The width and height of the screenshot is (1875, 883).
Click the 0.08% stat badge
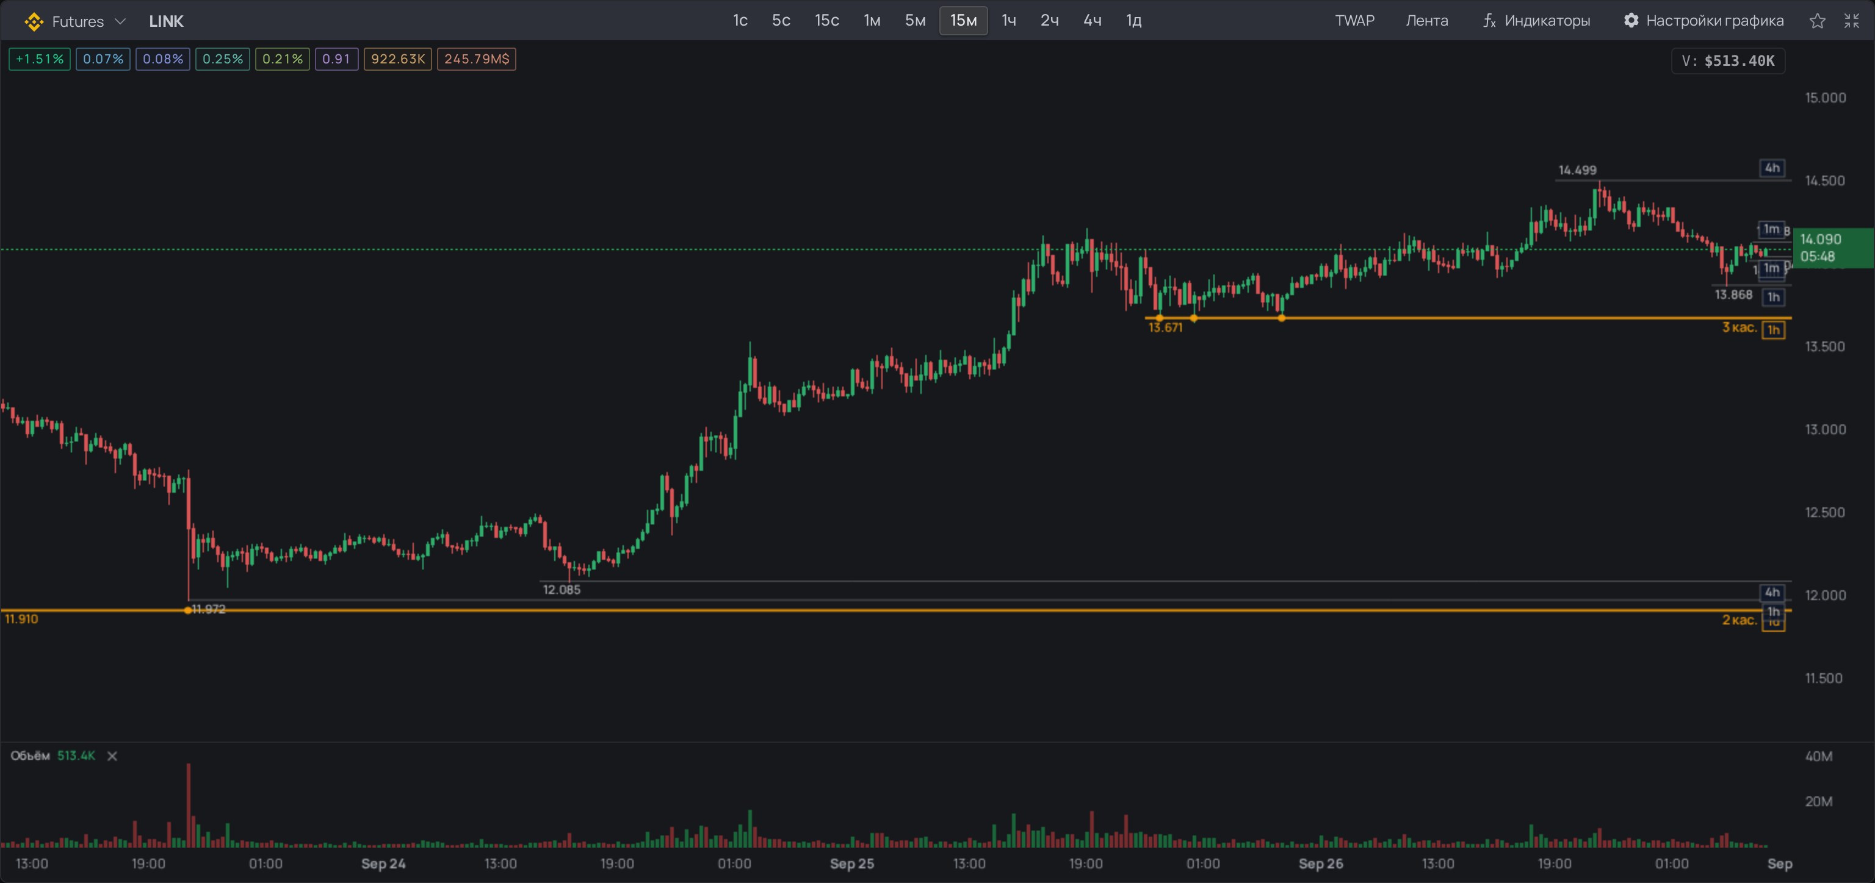[x=162, y=59]
